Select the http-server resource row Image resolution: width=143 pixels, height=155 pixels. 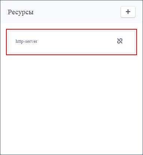tap(71, 42)
